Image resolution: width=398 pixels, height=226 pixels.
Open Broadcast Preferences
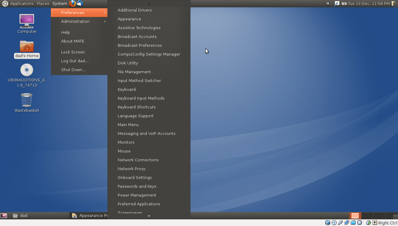tap(149, 45)
